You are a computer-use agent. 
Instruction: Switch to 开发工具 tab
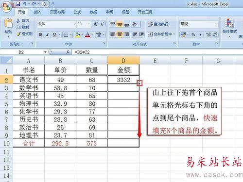pyautogui.click(x=145, y=12)
